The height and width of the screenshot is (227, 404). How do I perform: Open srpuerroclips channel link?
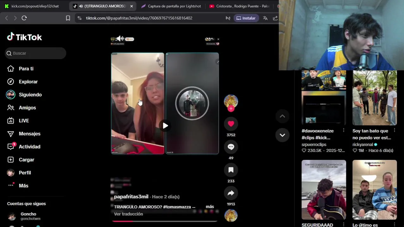pyautogui.click(x=314, y=144)
